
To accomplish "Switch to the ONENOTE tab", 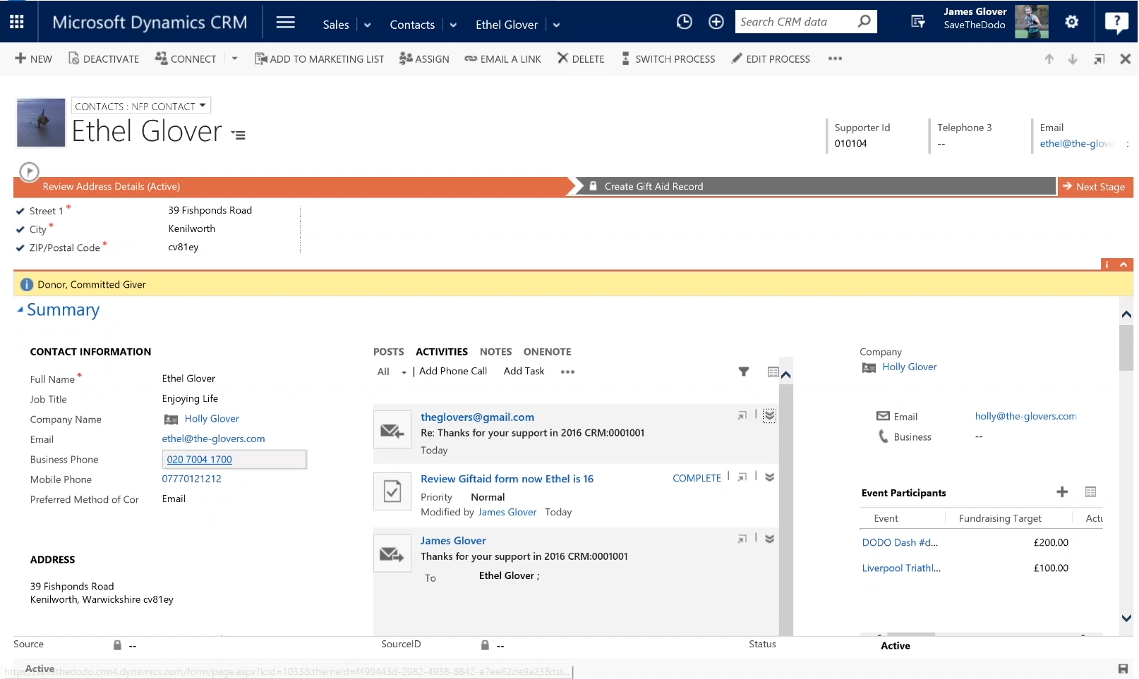I will [547, 352].
